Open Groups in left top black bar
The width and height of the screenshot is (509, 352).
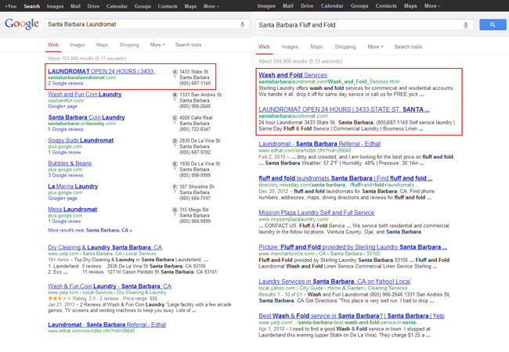tap(143, 6)
